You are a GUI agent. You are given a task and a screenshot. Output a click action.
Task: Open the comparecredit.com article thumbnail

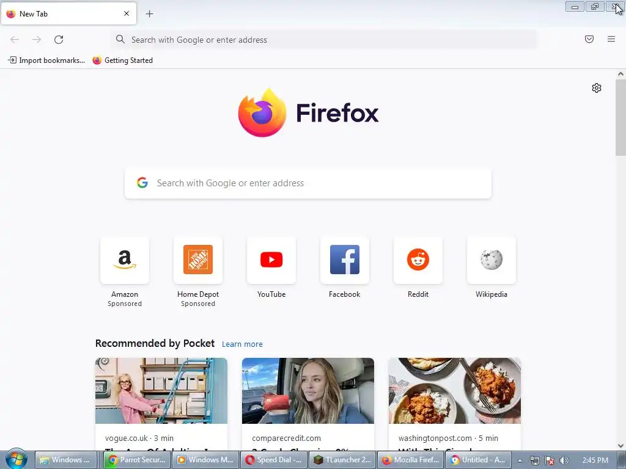(308, 391)
